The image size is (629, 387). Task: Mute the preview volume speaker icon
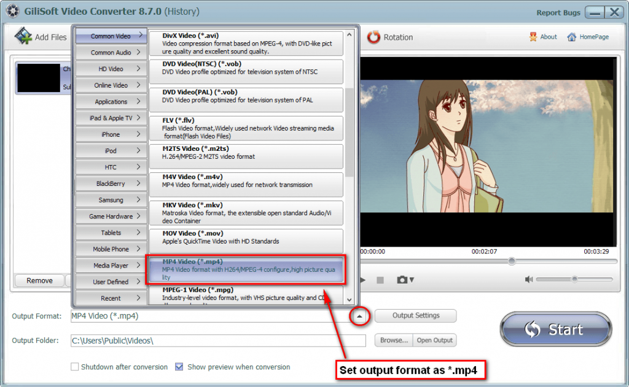pyautogui.click(x=529, y=279)
